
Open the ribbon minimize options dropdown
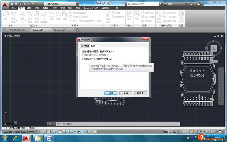(x=118, y=8)
